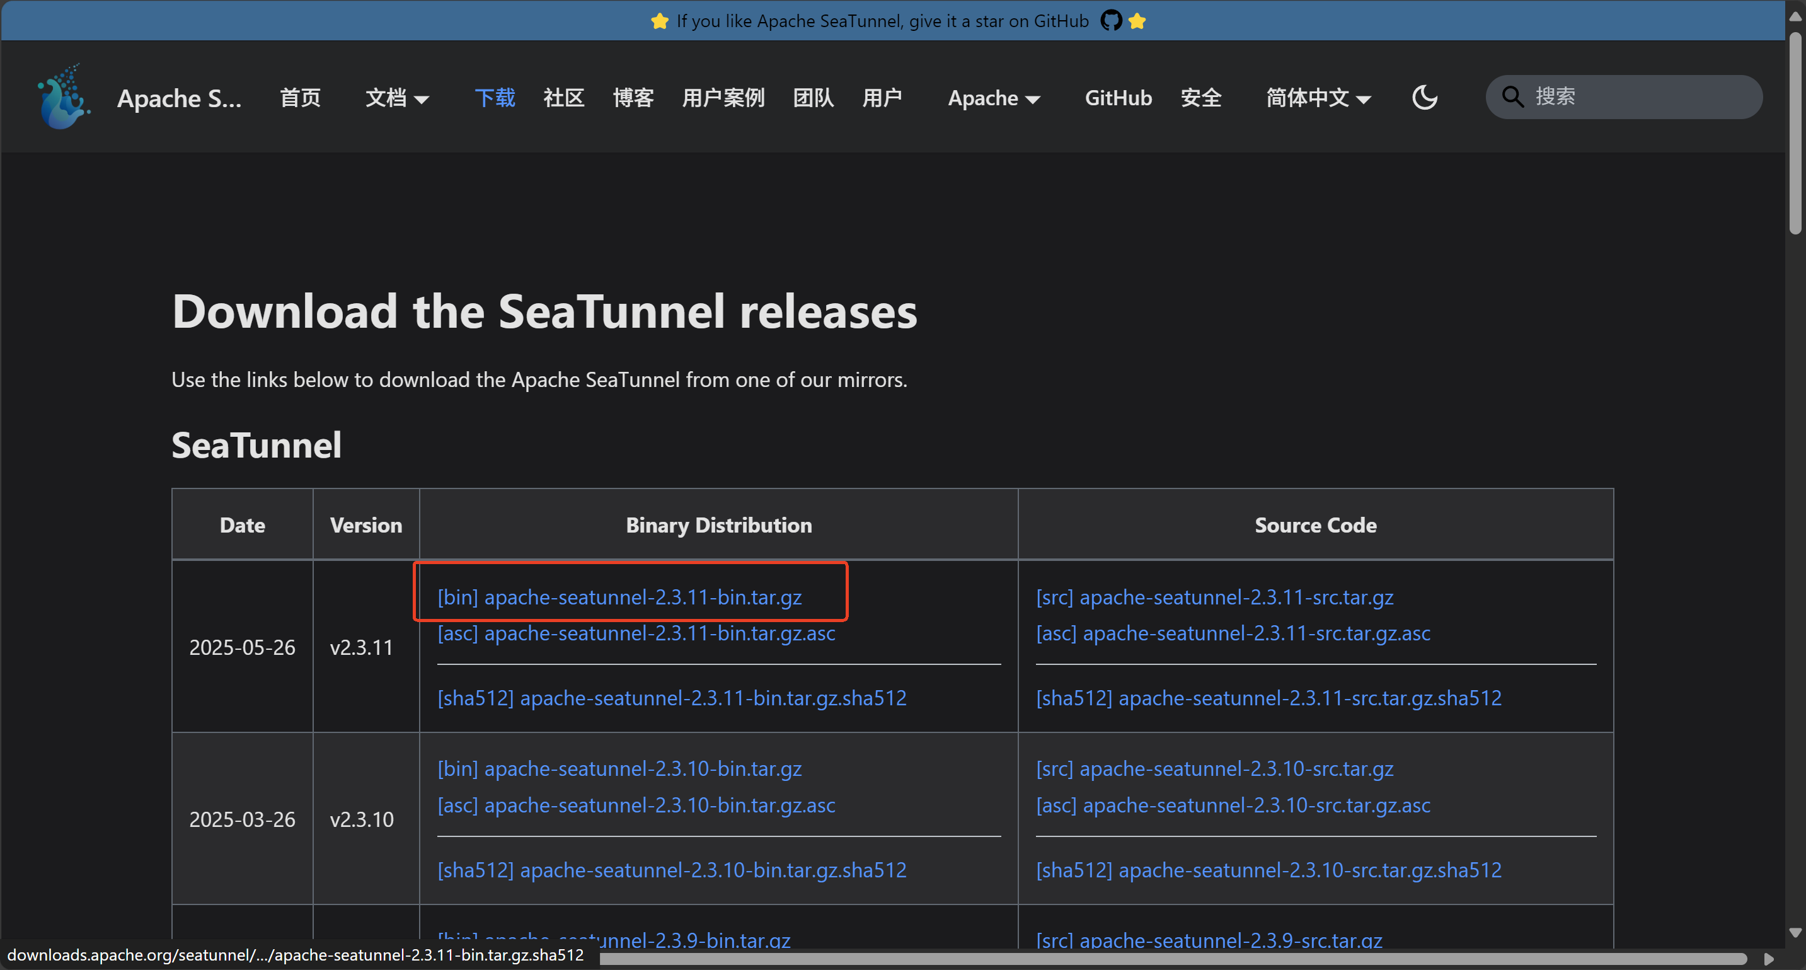Click the Download the SeaTunnel releases heading
Image resolution: width=1806 pixels, height=970 pixels.
point(544,311)
